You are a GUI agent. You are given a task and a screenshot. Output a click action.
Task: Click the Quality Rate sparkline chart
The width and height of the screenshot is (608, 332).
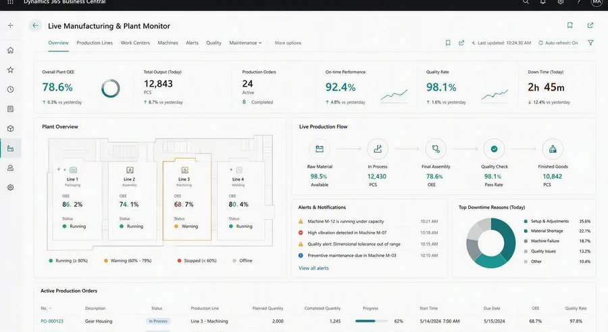495,95
